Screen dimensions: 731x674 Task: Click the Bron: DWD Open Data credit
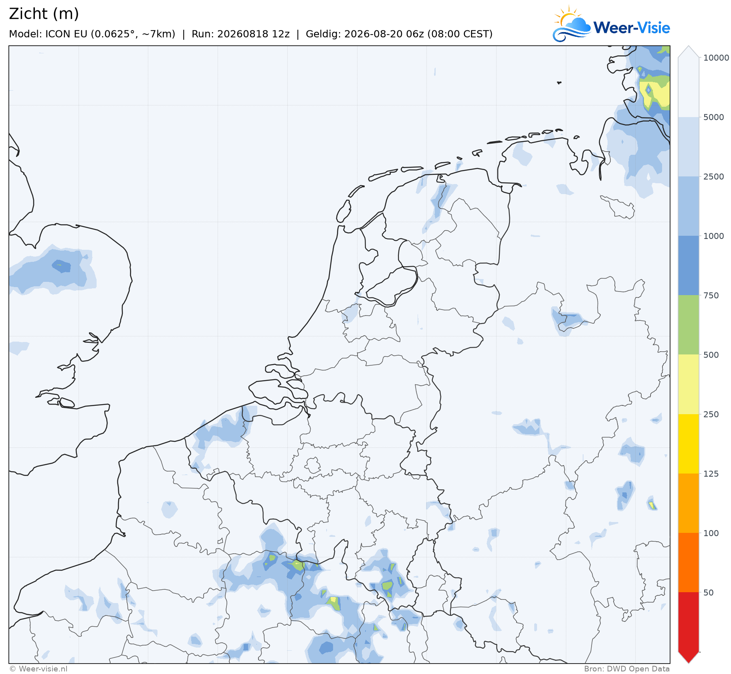(627, 668)
